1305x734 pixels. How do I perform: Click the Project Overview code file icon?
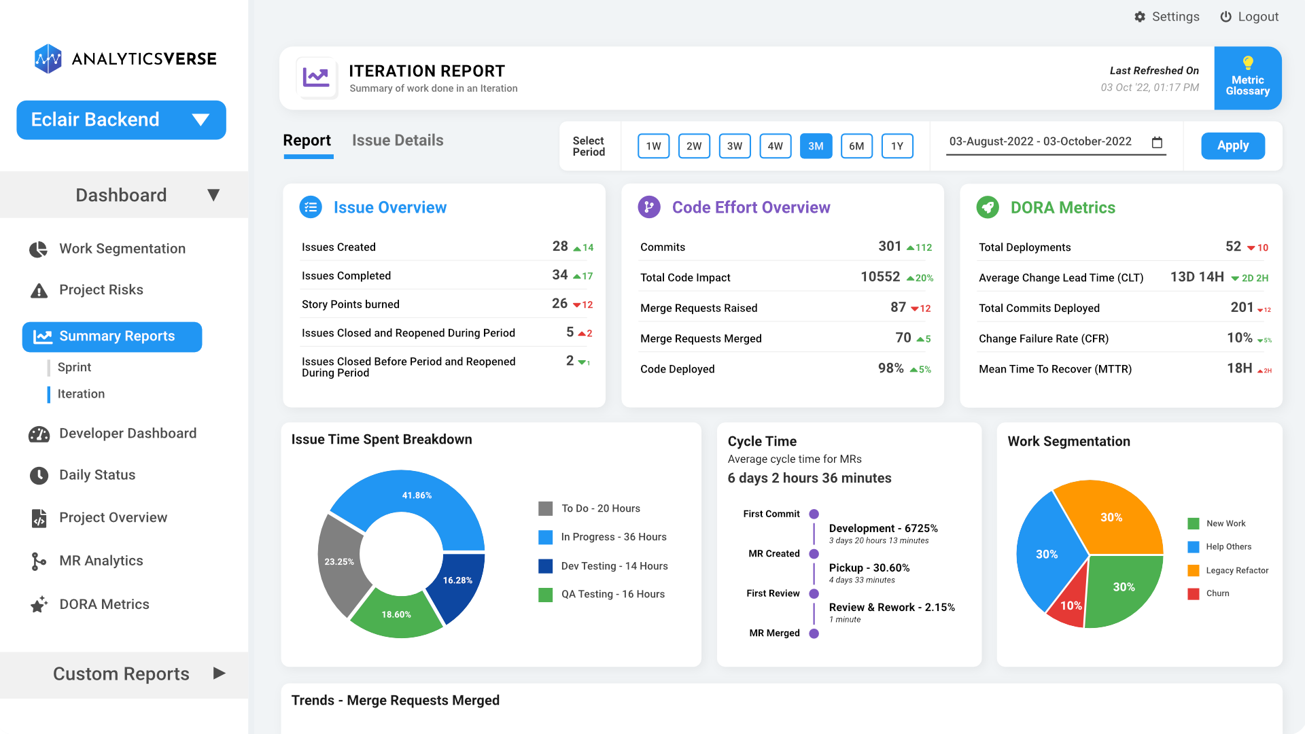(x=39, y=518)
